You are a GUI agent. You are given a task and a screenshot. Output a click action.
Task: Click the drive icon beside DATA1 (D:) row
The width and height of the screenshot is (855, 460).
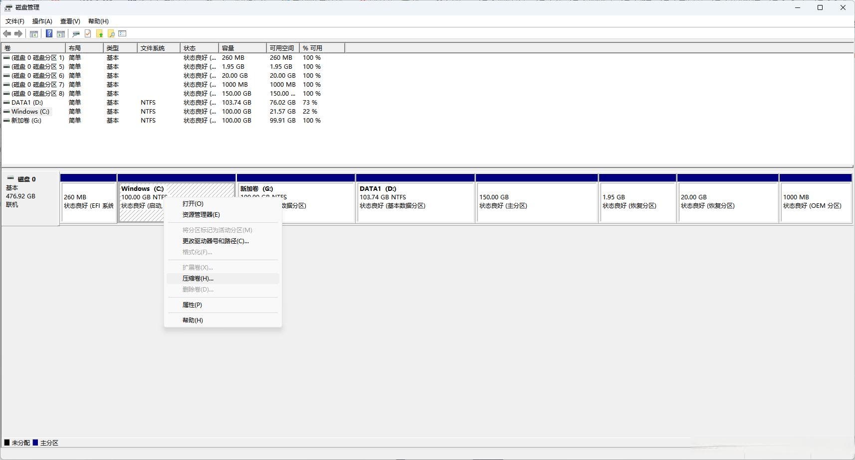tap(6, 103)
